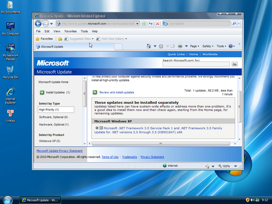Open the Page command bar menu

(194, 46)
